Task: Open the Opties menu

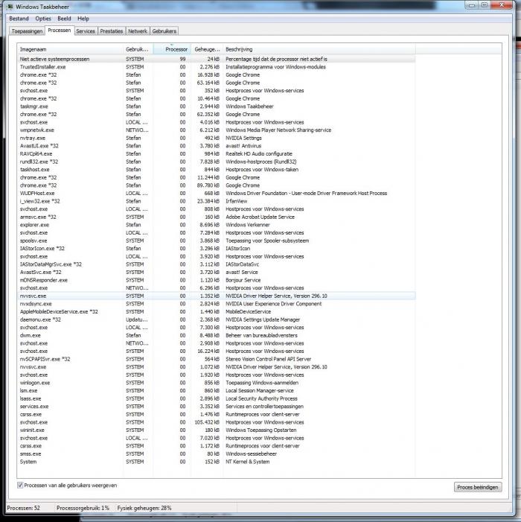Action: 43,19
